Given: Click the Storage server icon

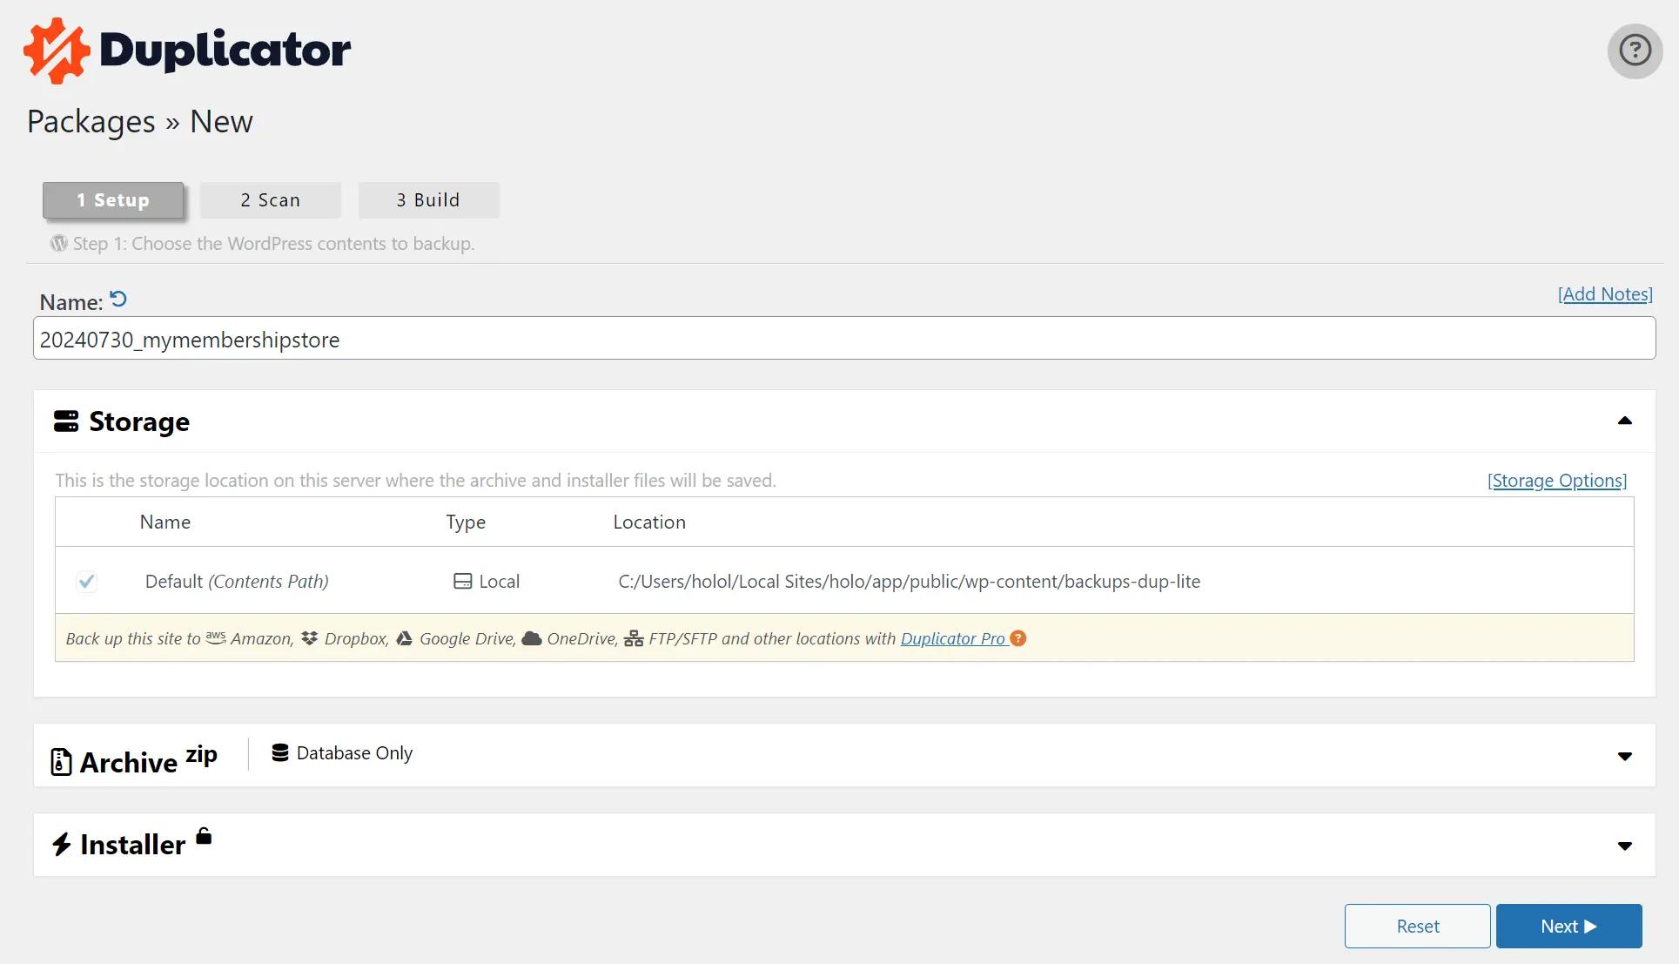Looking at the screenshot, I should click(66, 421).
